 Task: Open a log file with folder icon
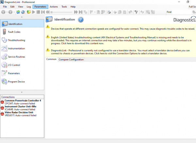[29, 12]
